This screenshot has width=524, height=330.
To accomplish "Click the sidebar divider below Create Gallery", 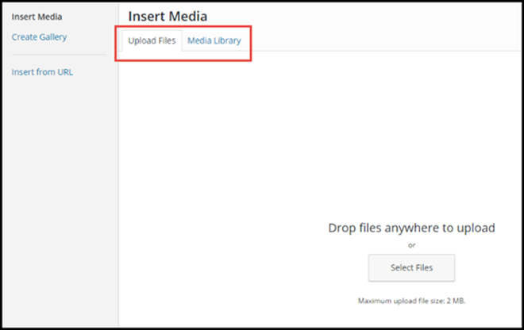I will pos(59,55).
